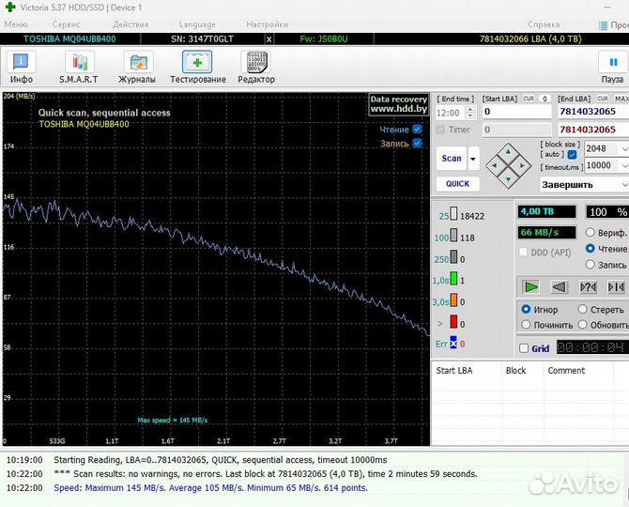This screenshot has width=629, height=507.
Task: Click the reverse scan arrow button
Action: [560, 286]
